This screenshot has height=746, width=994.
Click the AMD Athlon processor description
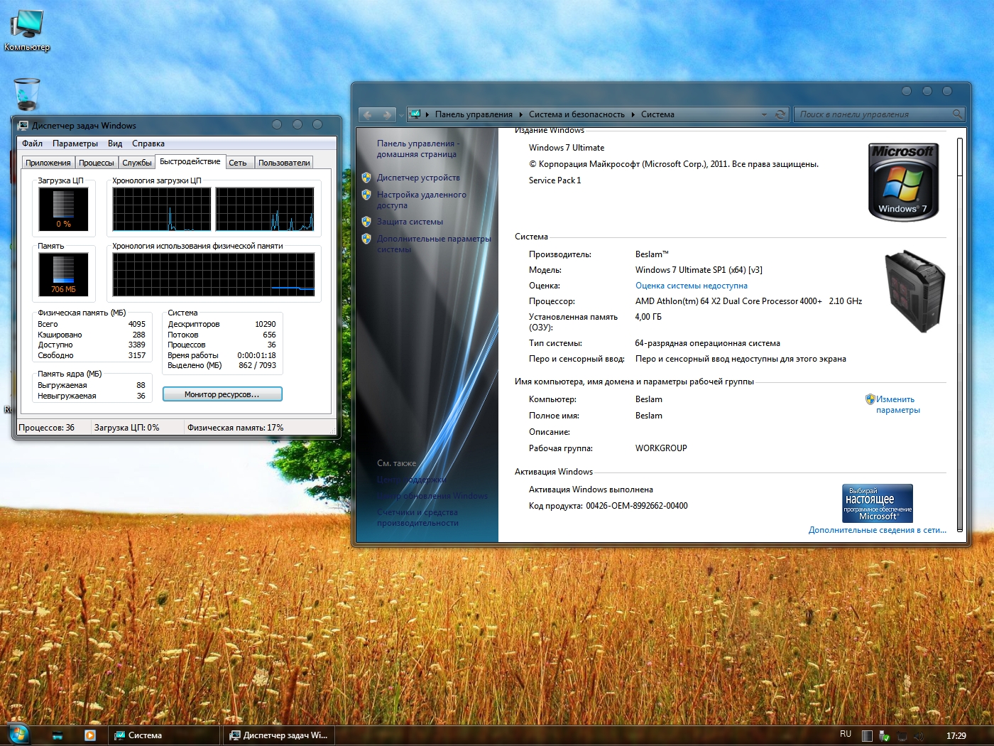pyautogui.click(x=749, y=301)
